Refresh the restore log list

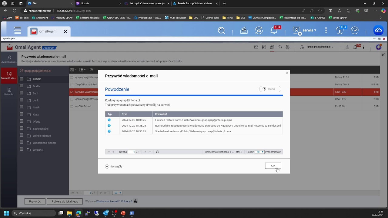coord(157,152)
